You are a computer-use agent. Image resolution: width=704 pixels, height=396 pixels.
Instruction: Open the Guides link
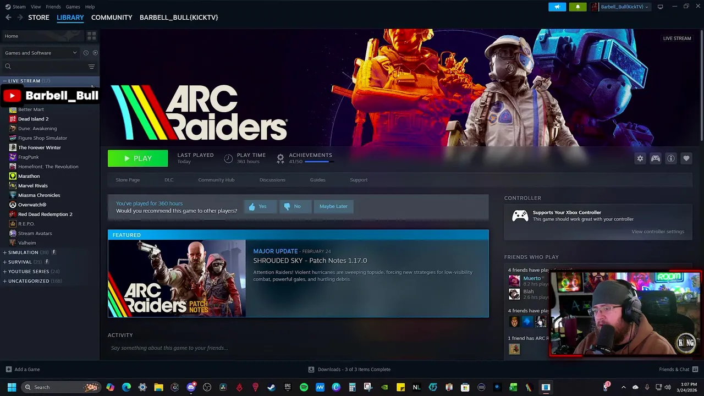tap(317, 180)
